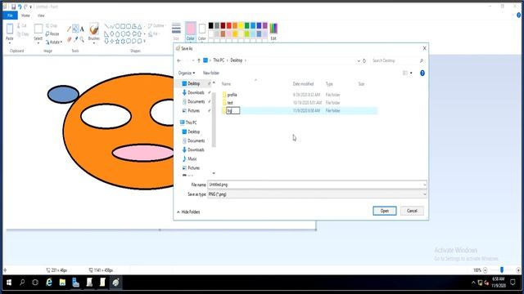Open the Windows Start menu
524x294 pixels.
tap(9, 283)
